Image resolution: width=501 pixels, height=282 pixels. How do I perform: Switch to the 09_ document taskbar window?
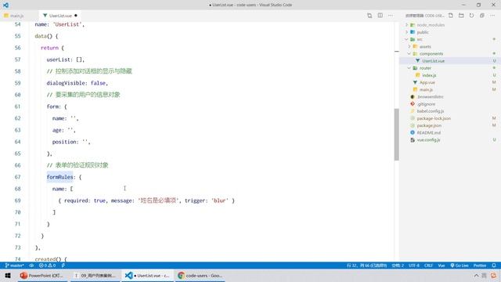[95, 275]
